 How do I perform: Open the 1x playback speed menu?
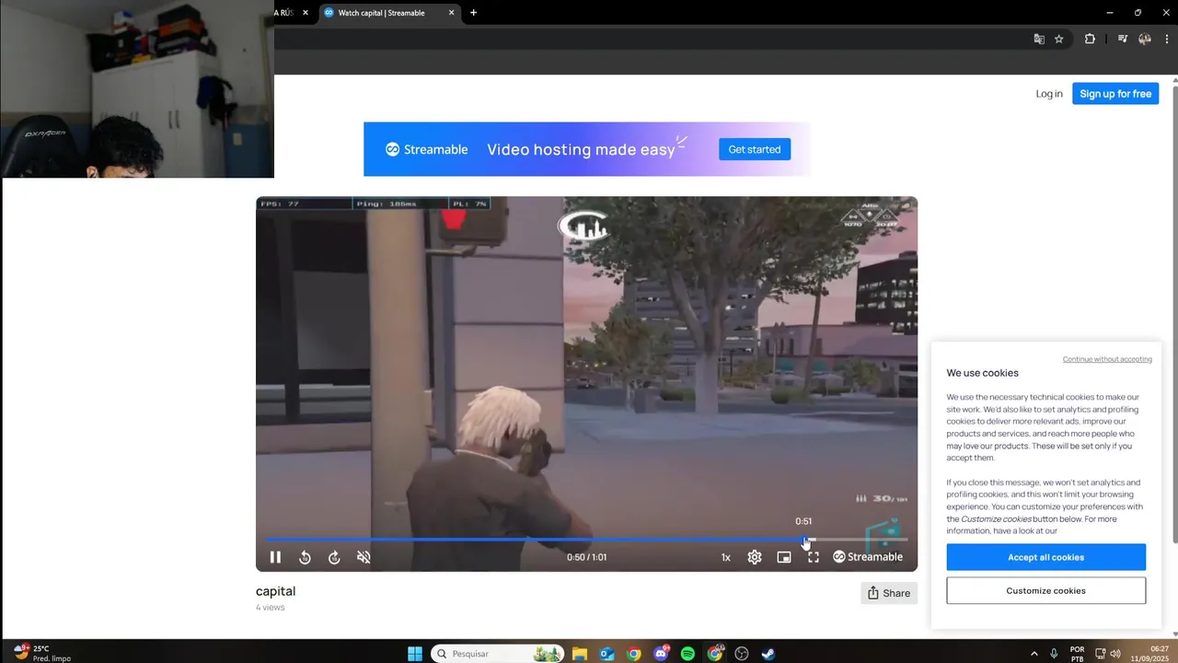(725, 557)
